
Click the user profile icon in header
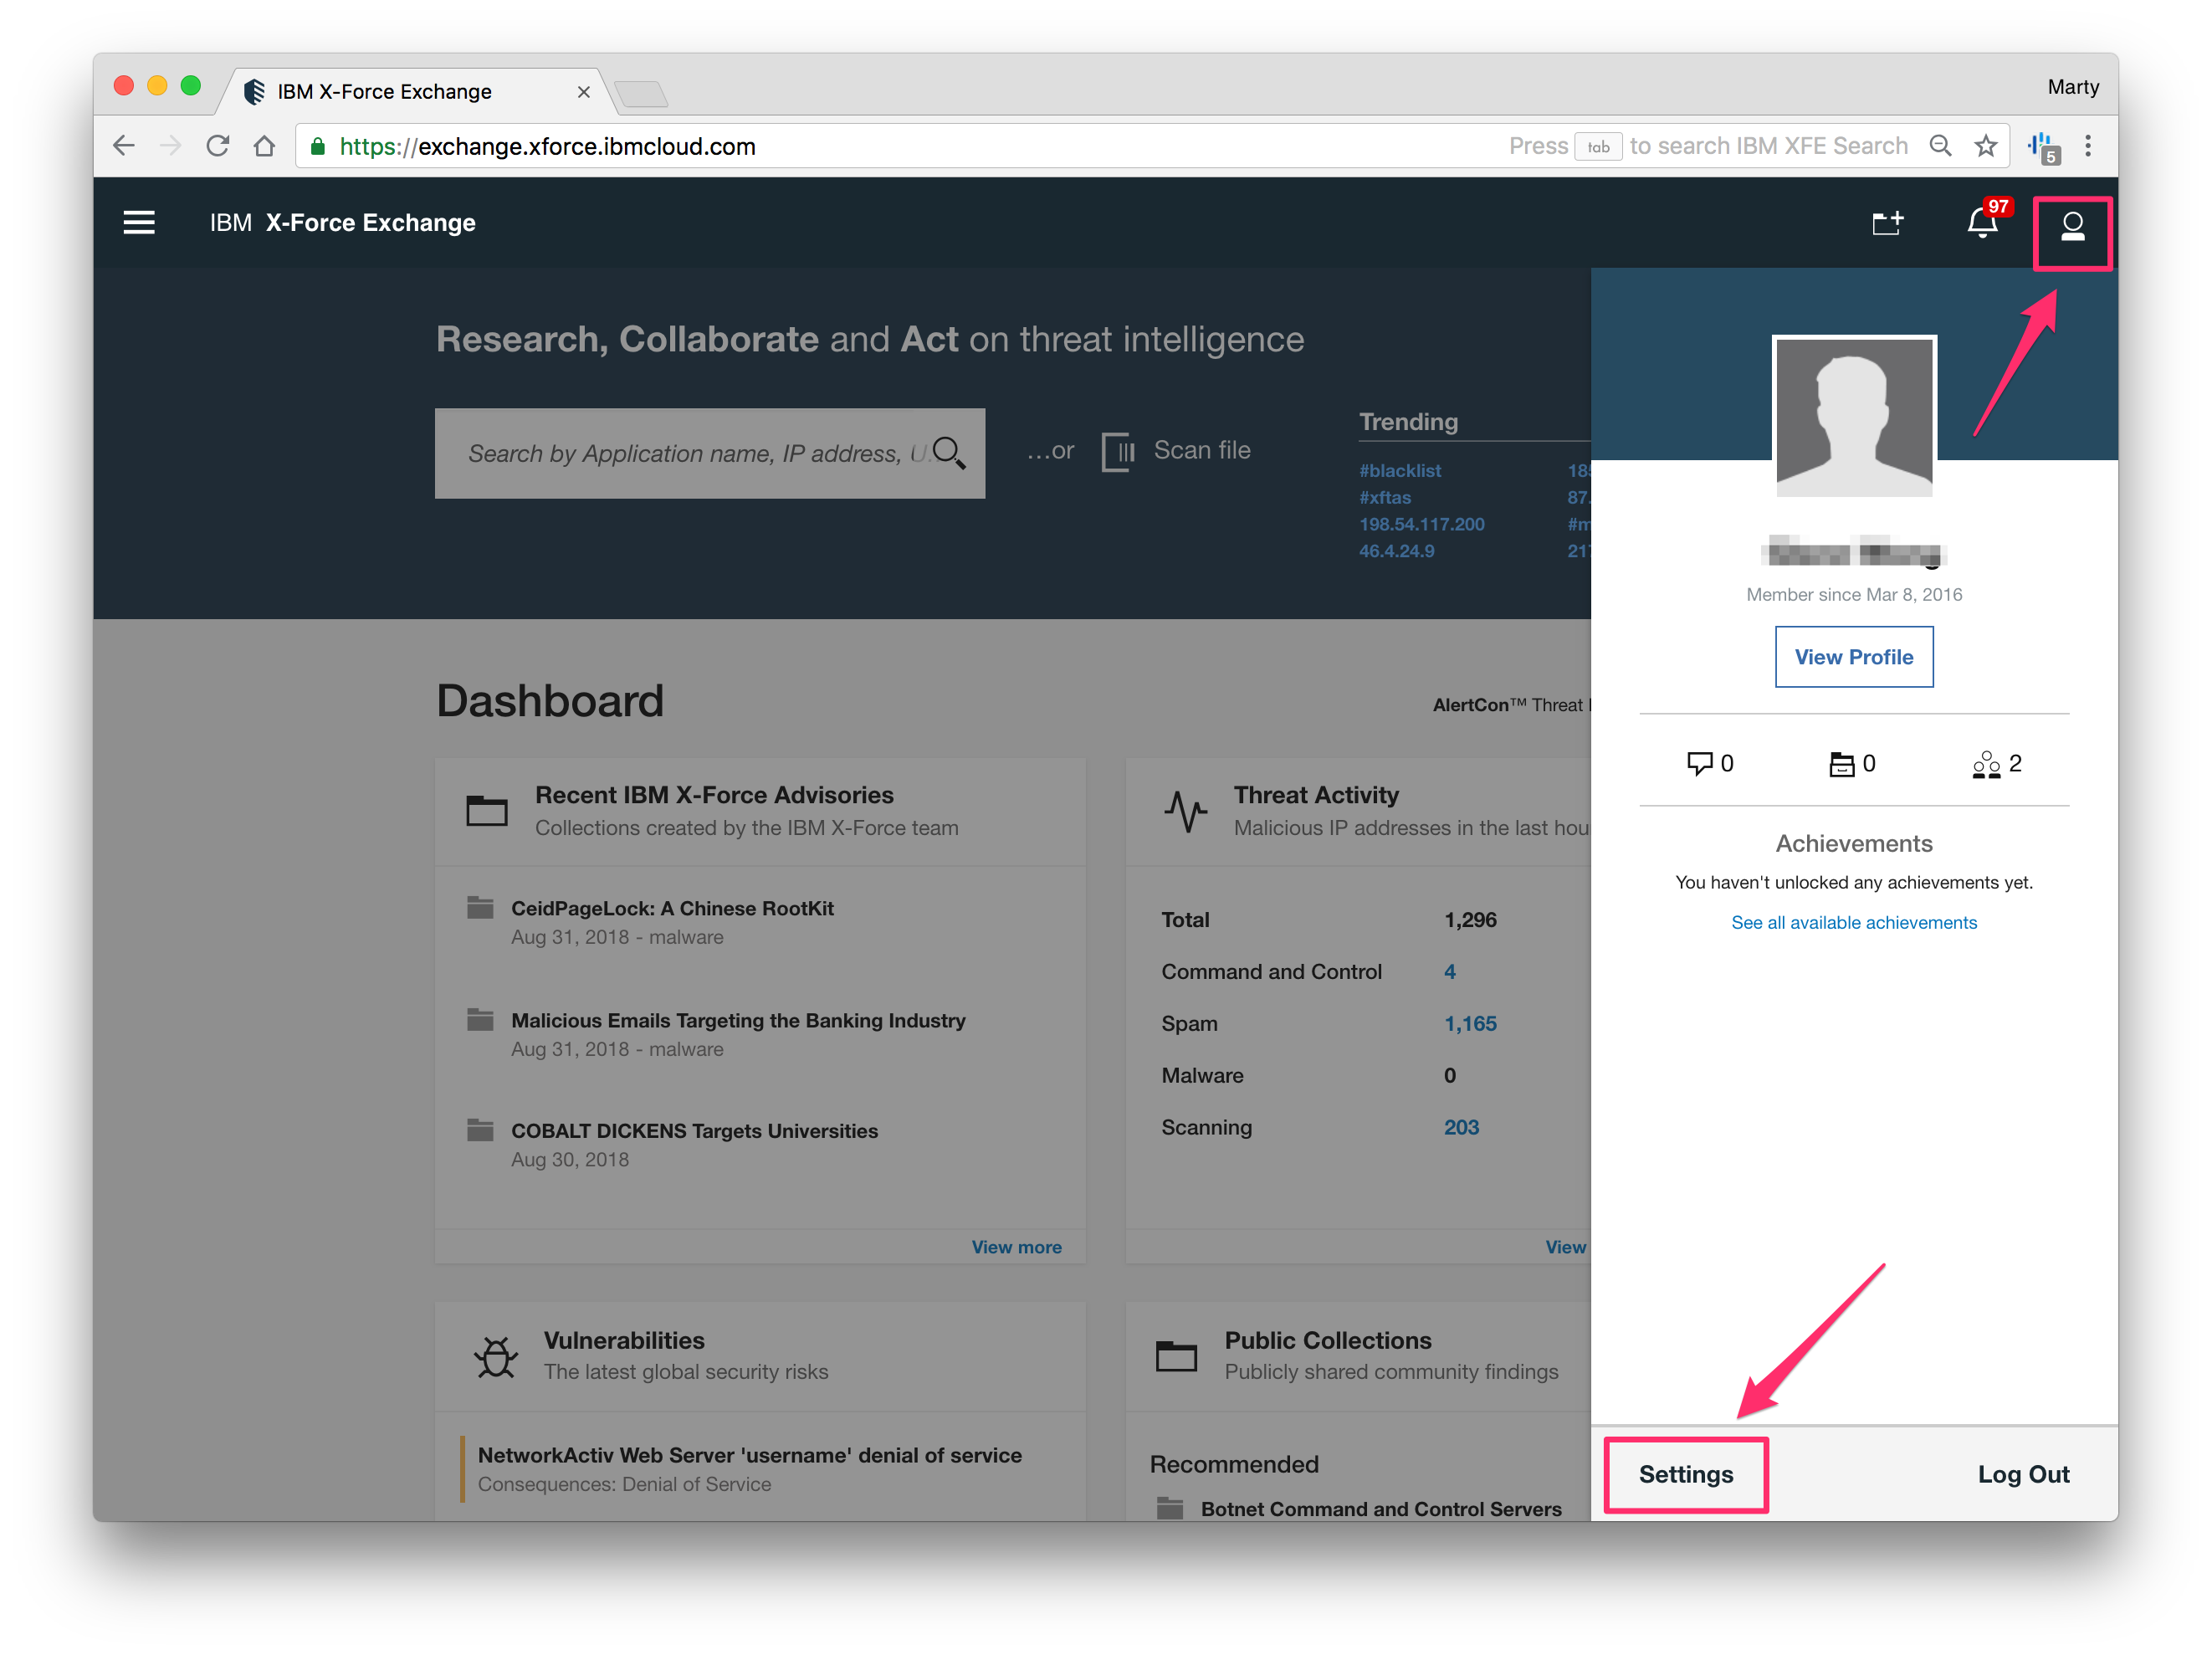pyautogui.click(x=2072, y=226)
